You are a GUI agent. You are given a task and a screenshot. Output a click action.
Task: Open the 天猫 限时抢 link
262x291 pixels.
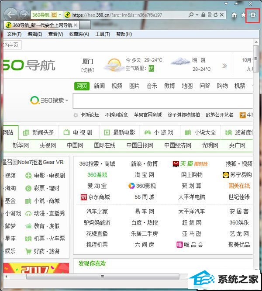(x=190, y=164)
